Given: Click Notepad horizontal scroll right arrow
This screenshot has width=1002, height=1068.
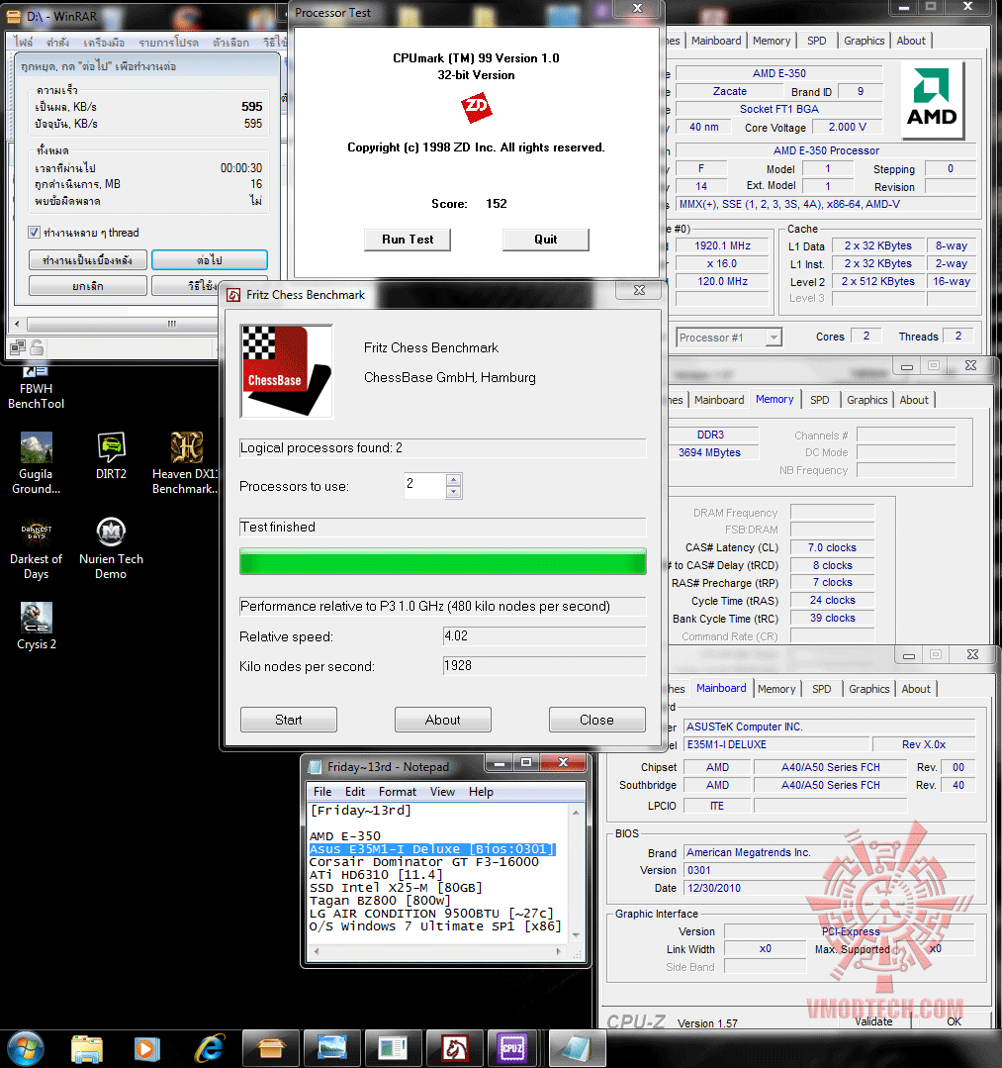Looking at the screenshot, I should click(558, 951).
